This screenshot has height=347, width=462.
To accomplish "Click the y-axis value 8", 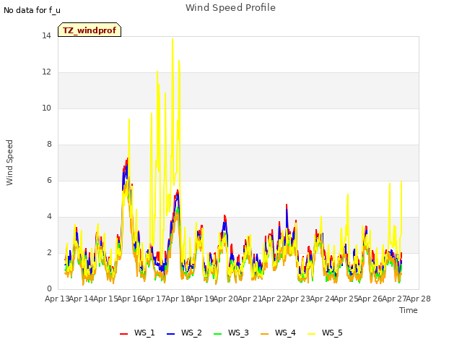I will pyautogui.click(x=49, y=145).
